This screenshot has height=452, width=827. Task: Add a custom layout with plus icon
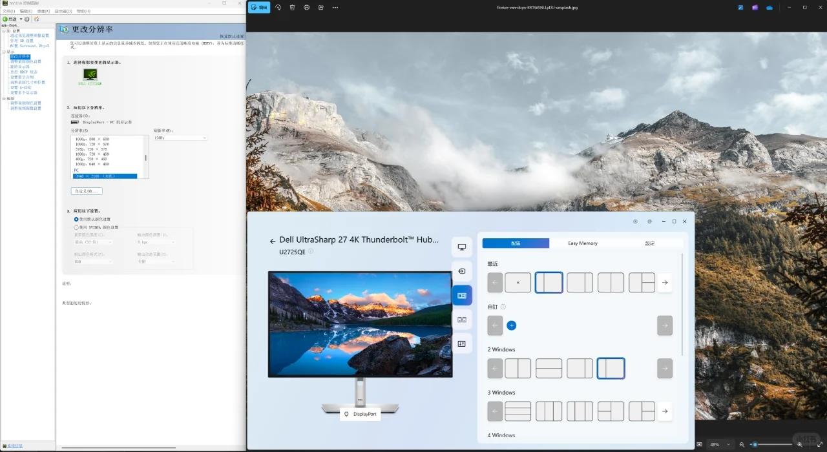[511, 325]
